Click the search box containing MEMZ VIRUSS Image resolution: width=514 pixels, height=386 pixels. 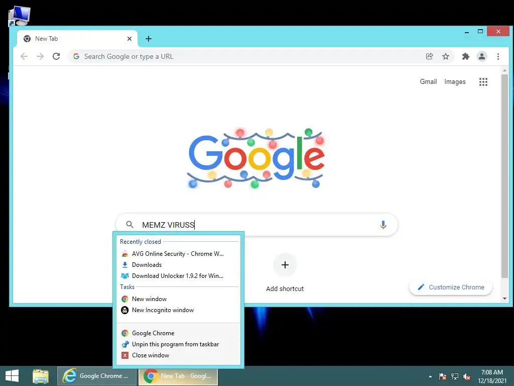coord(256,225)
